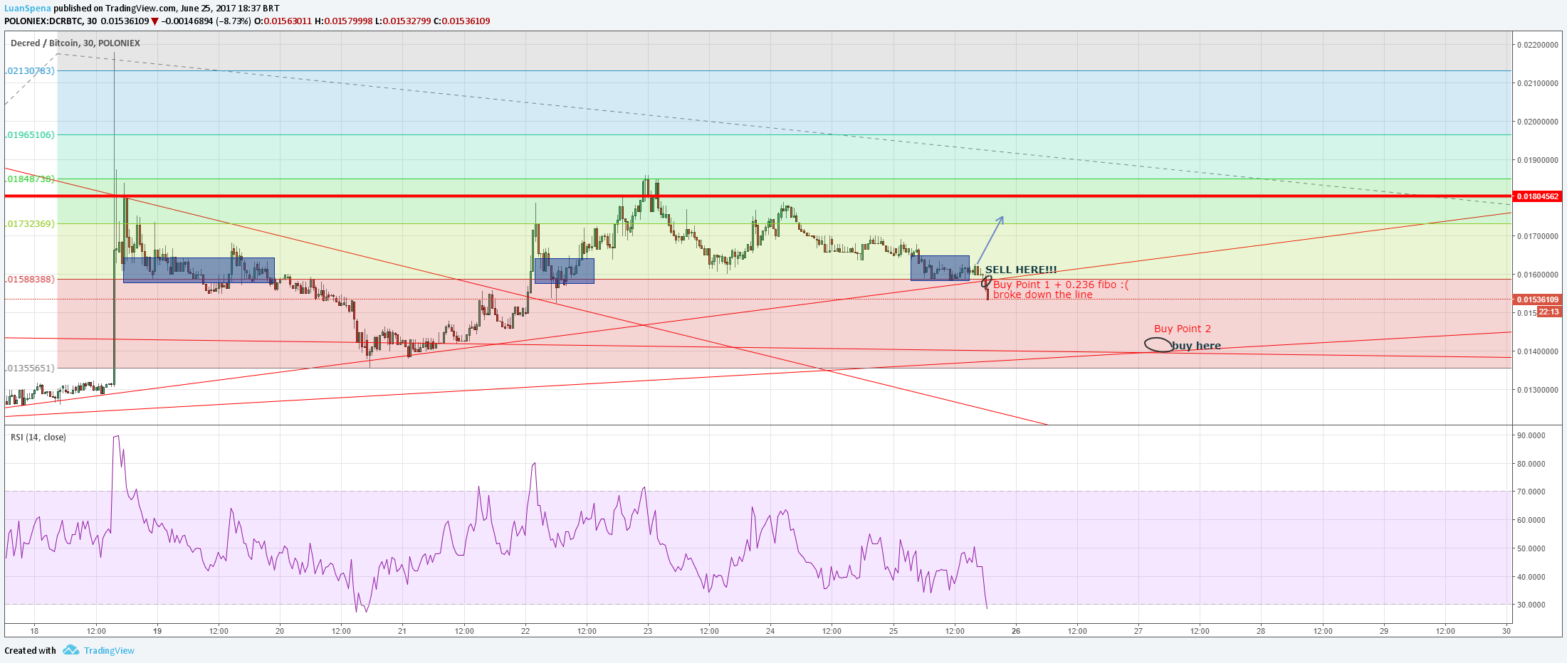Click the 70.0000 RSI axis value
Viewport: 1567px width, 663px height.
[x=1531, y=492]
